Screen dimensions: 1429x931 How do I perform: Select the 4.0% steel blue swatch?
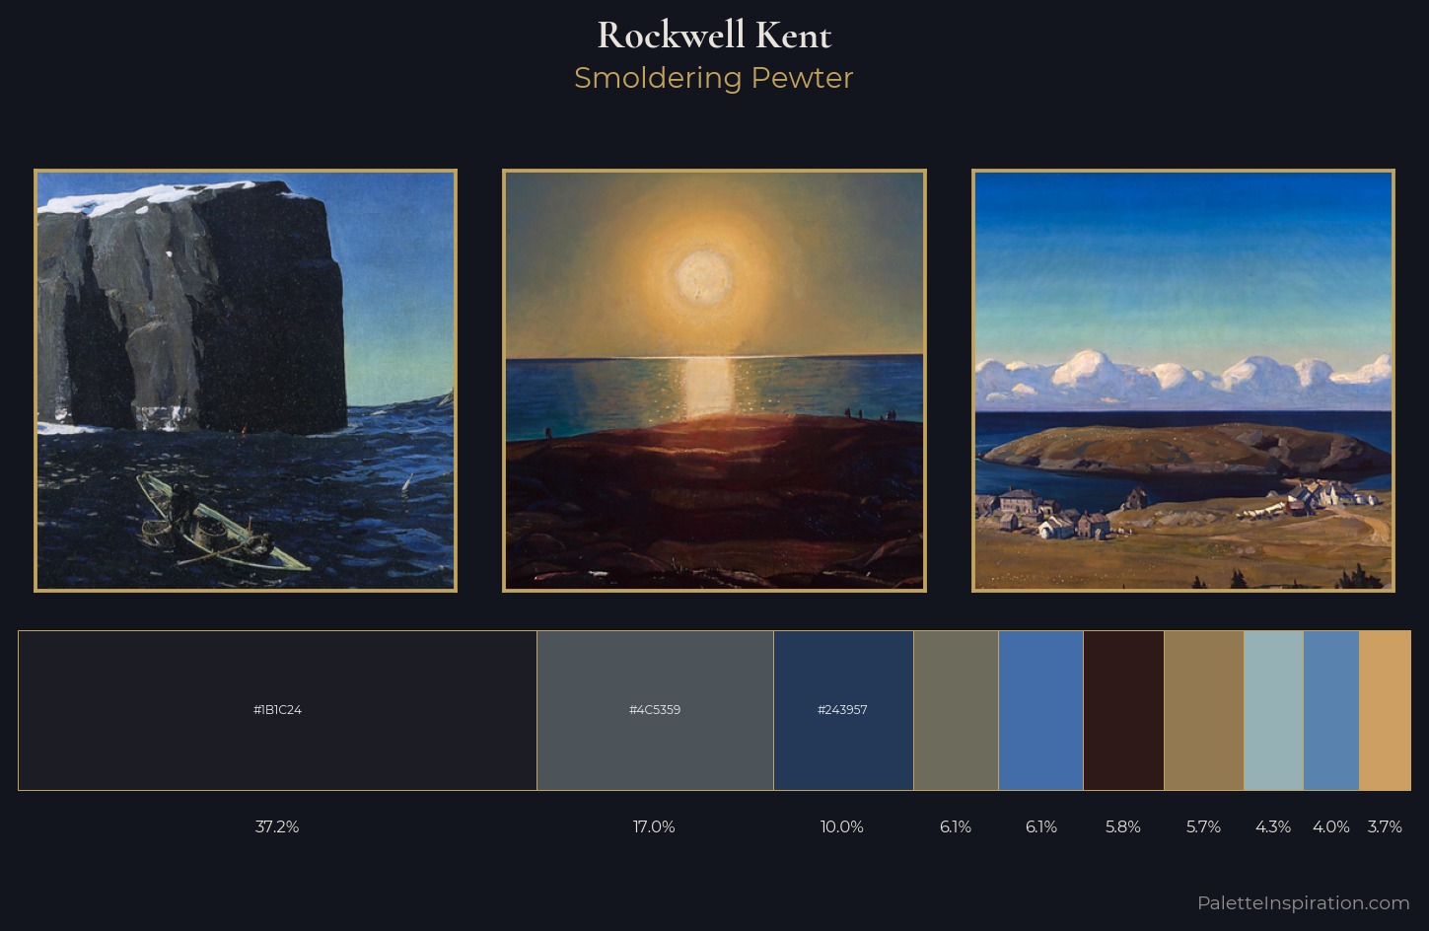(1331, 710)
